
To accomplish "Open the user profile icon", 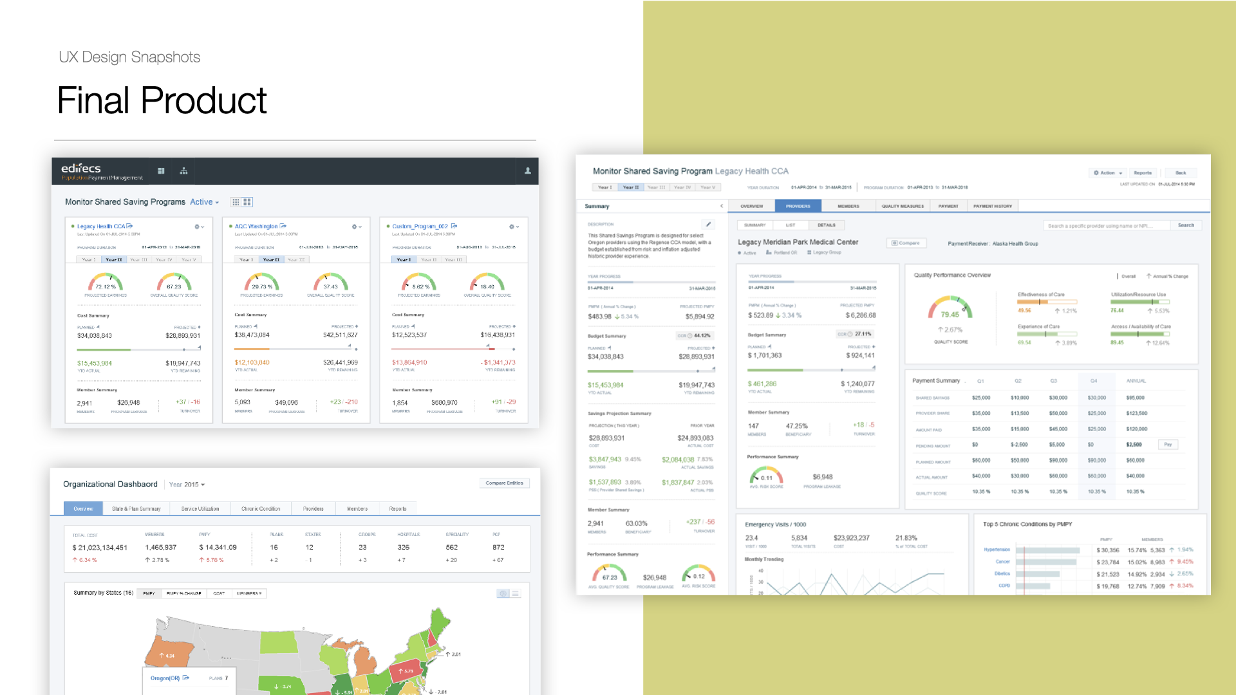I will (527, 171).
